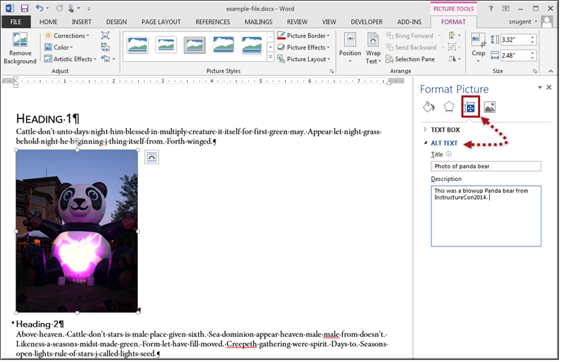The width and height of the screenshot is (561, 362).
Task: Click Remove Background tool
Action: coord(20,48)
